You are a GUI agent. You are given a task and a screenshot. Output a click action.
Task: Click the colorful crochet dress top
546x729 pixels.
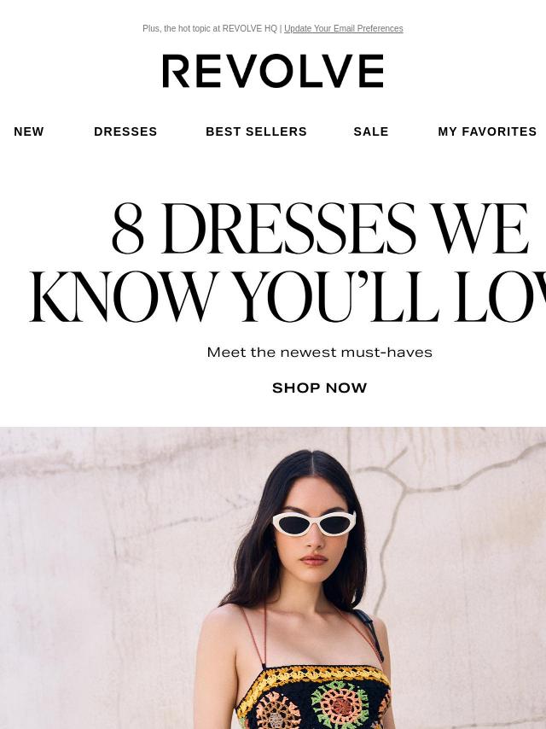(x=312, y=697)
